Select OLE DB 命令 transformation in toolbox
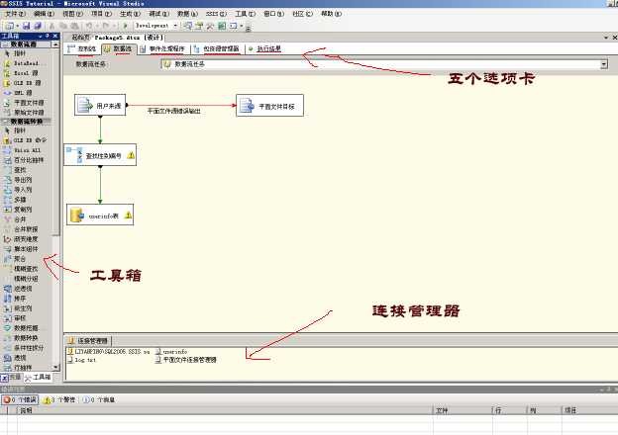This screenshot has height=435, width=618. coord(25,140)
